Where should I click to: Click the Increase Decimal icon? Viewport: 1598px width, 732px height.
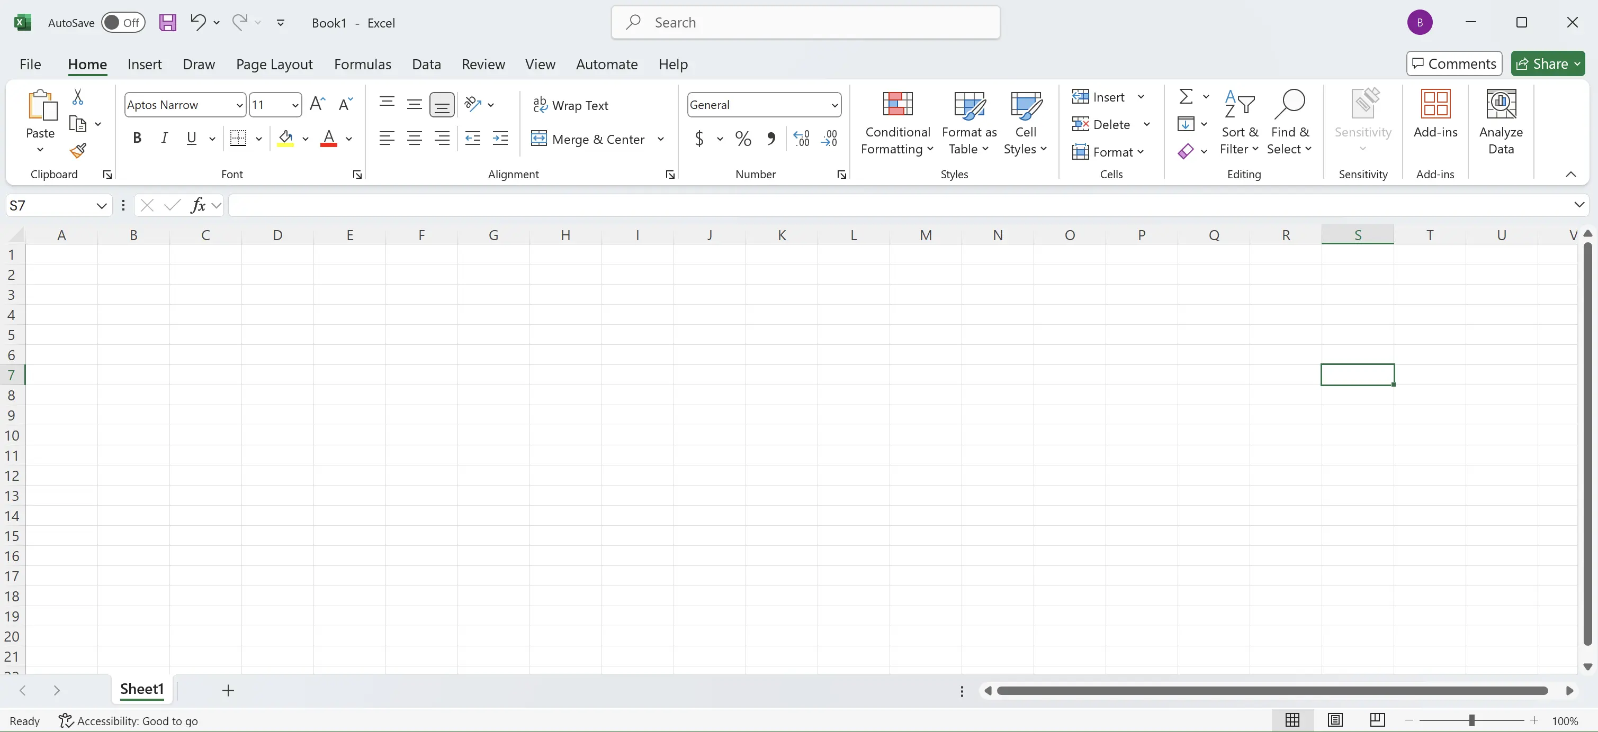[x=801, y=138]
